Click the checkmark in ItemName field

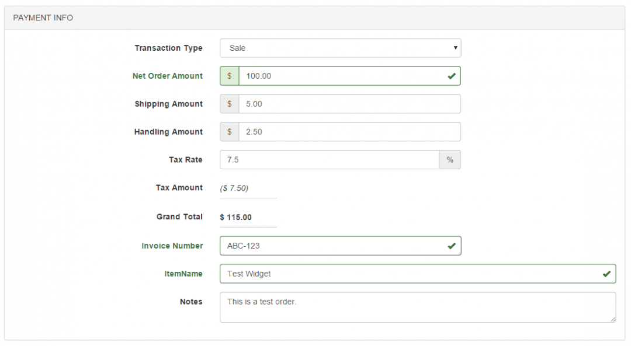pyautogui.click(x=606, y=273)
